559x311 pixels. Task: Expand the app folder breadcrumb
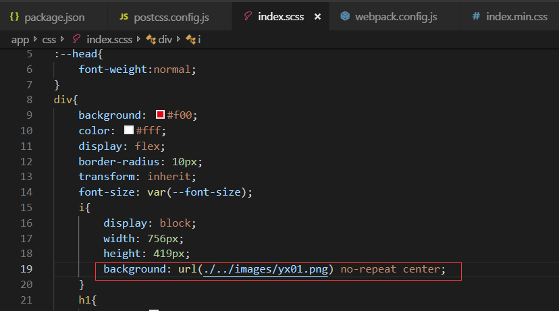click(20, 39)
